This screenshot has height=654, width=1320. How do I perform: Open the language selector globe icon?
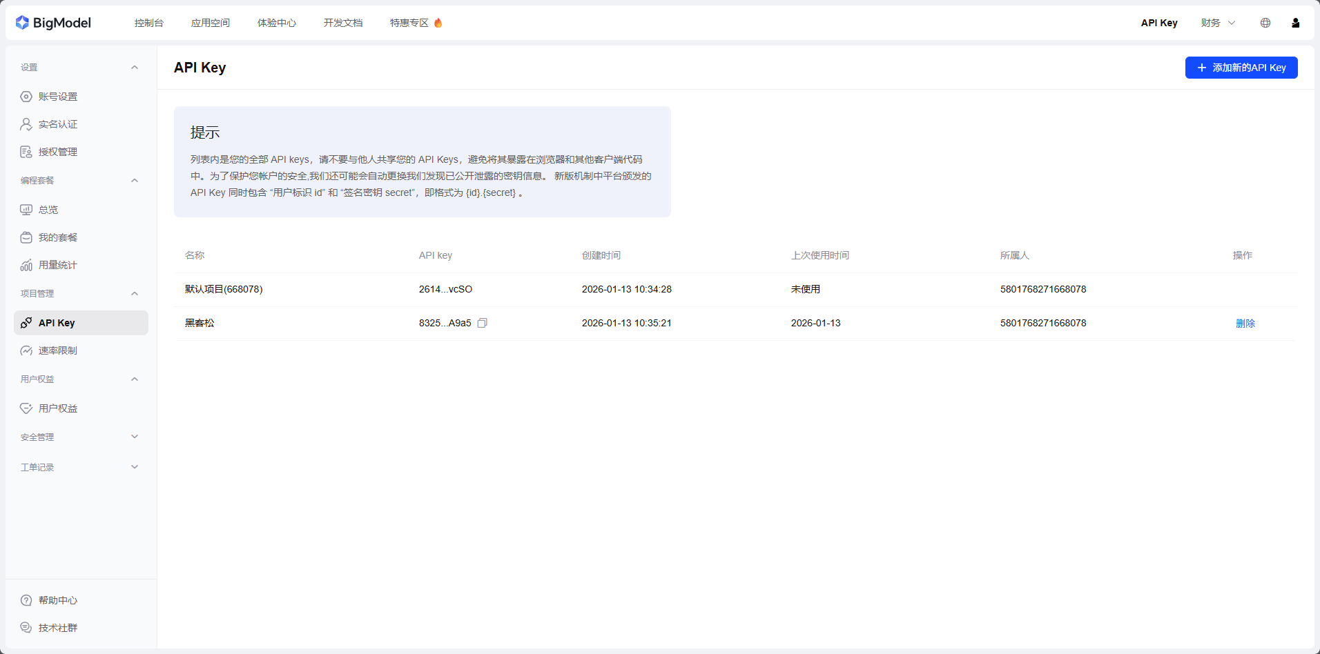1265,23
